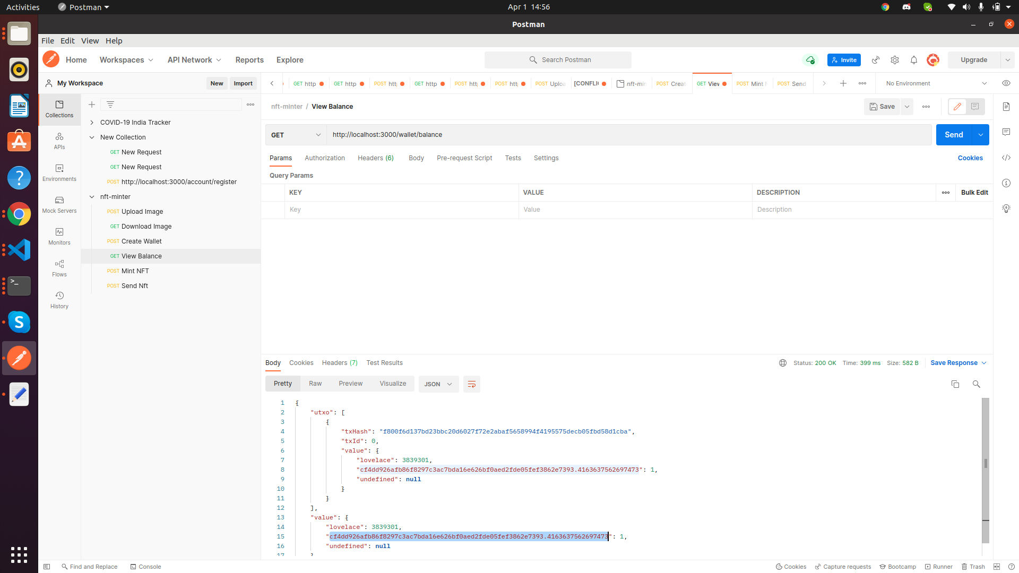The image size is (1019, 573).
Task: Show environment quick look eye icon
Action: (1006, 83)
